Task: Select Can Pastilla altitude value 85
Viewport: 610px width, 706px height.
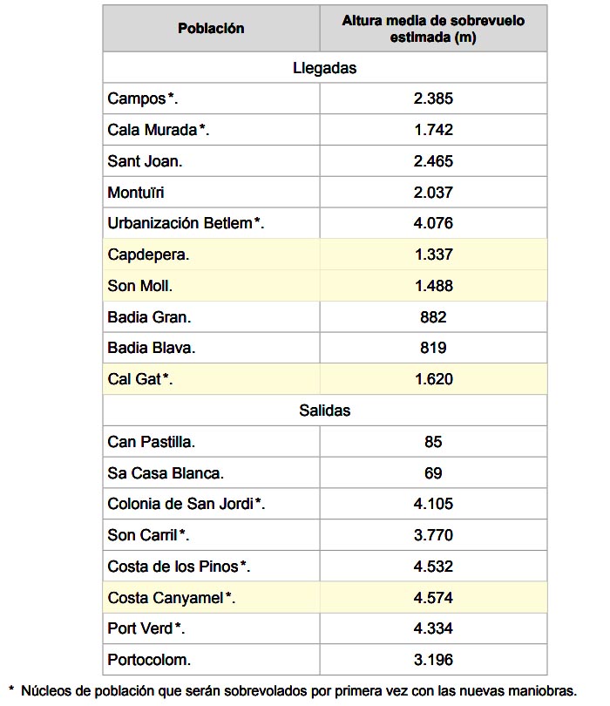Action: point(433,442)
